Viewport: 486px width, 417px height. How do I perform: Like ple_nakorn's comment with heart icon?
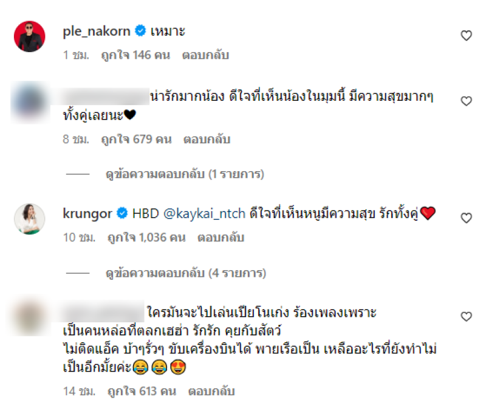(x=466, y=36)
